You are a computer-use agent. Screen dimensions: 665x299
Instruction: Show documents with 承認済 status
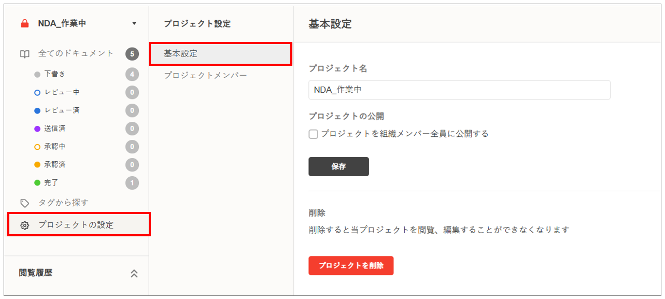(54, 165)
